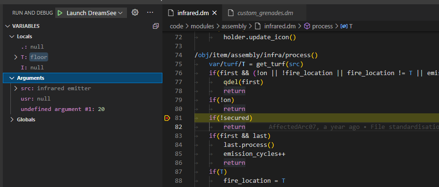Screen dimensions: 439x187
Task: Click the 'T' variable breadcrumb
Action: (x=346, y=26)
